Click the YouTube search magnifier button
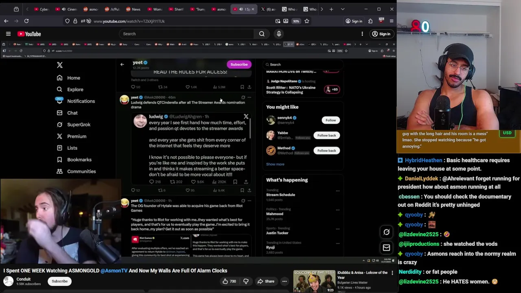 262,34
